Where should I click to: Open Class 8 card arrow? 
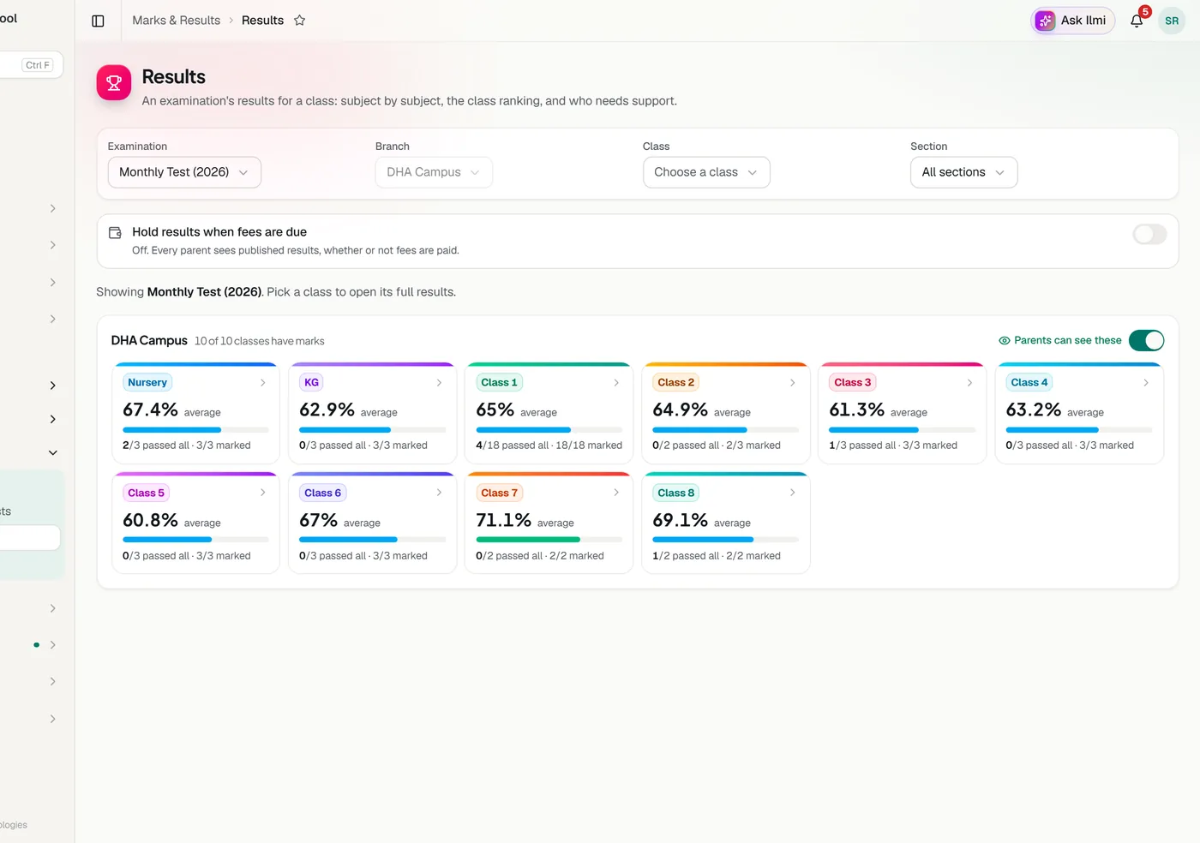[x=793, y=493]
